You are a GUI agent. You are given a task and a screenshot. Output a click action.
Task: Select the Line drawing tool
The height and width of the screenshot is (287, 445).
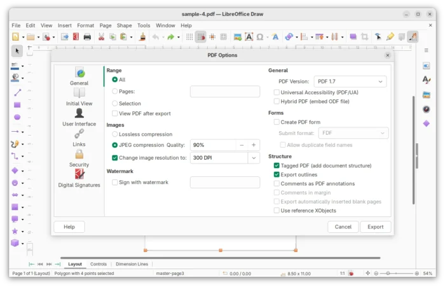coord(17,92)
